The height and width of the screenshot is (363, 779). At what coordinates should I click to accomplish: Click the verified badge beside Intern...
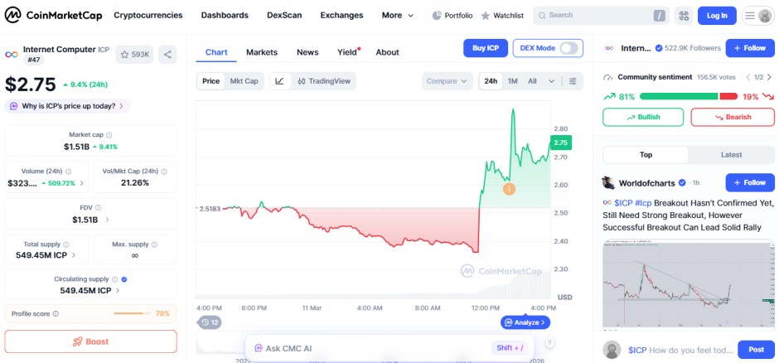659,48
